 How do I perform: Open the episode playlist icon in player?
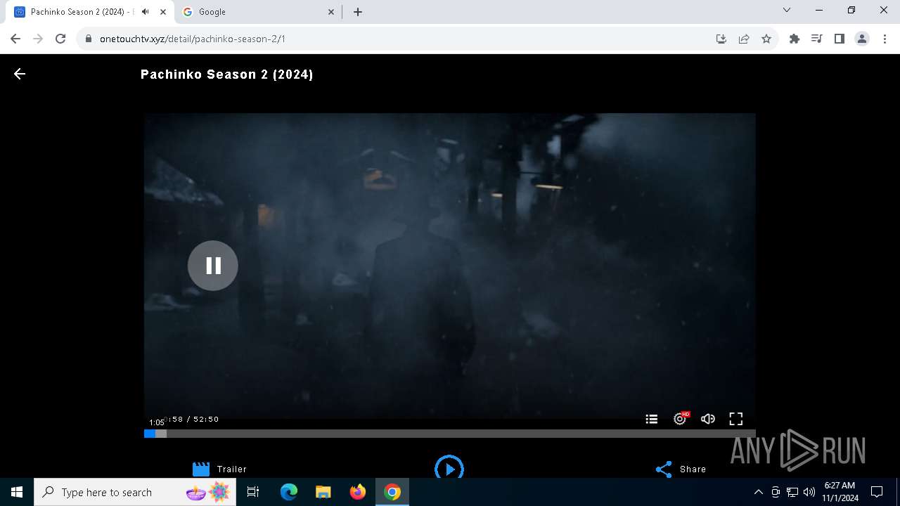[x=652, y=419]
